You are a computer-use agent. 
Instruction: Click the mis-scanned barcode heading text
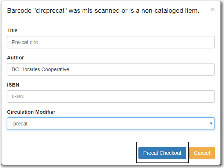pos(103,11)
